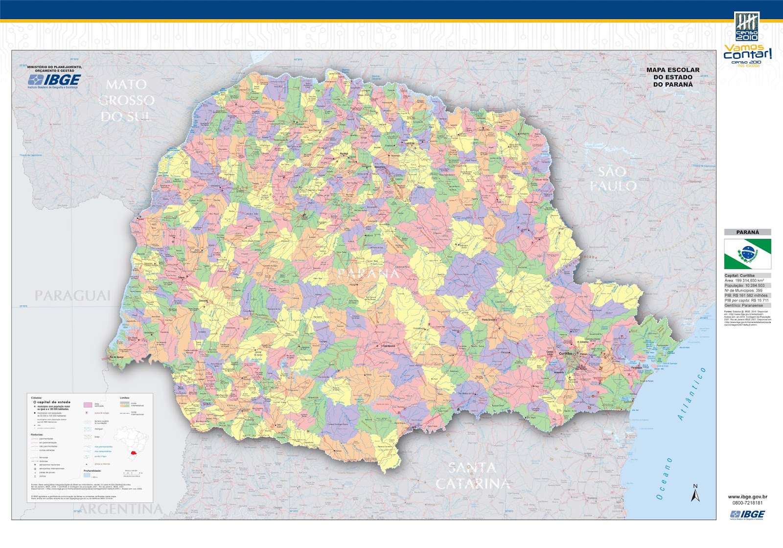Click the Mapa Escolar do Estado title
Image resolution: width=783 pixels, height=548 pixels.
tap(673, 77)
